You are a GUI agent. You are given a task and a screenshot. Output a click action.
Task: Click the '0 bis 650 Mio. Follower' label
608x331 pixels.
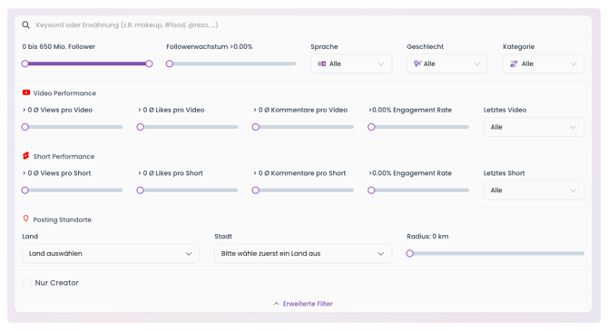(x=59, y=46)
